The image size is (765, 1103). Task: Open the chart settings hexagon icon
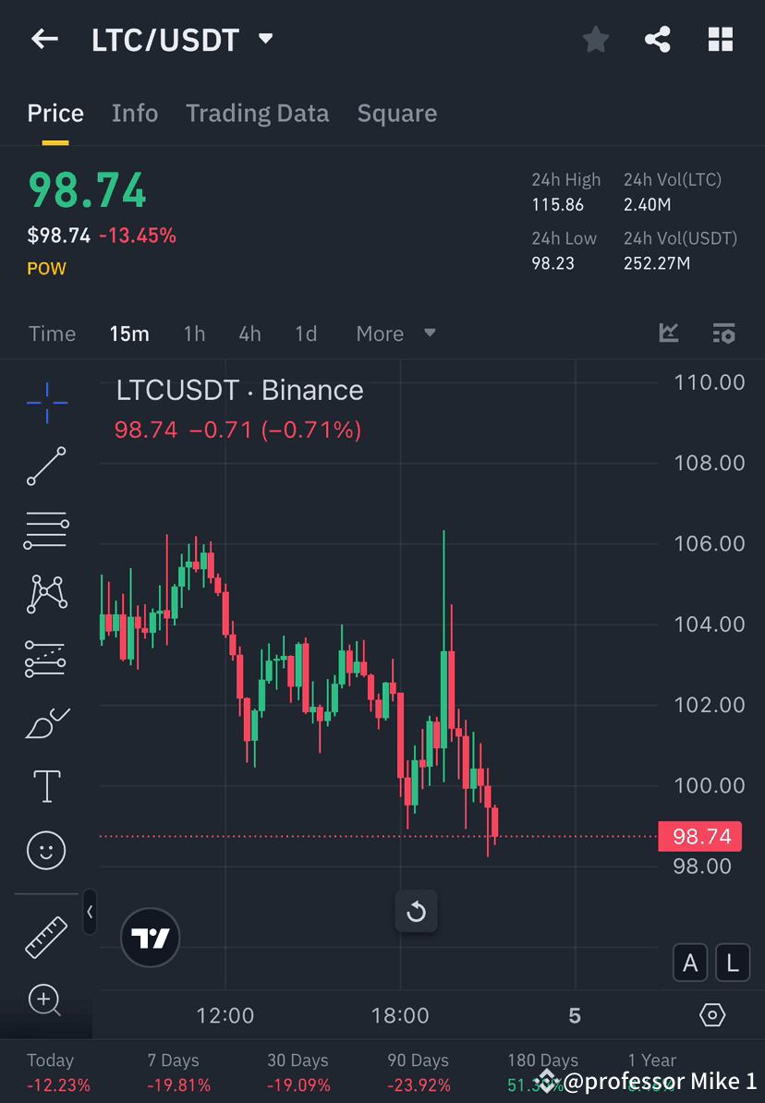(712, 1014)
